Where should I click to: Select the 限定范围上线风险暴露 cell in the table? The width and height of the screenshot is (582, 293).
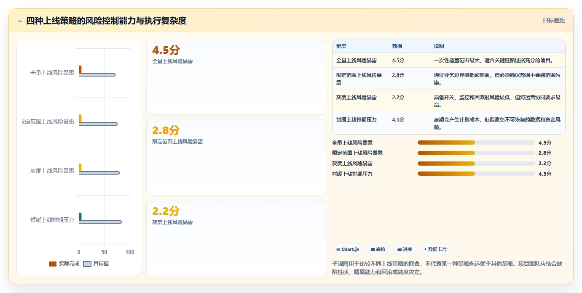[x=359, y=79]
